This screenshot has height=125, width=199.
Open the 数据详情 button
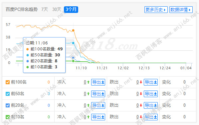tap(181, 10)
